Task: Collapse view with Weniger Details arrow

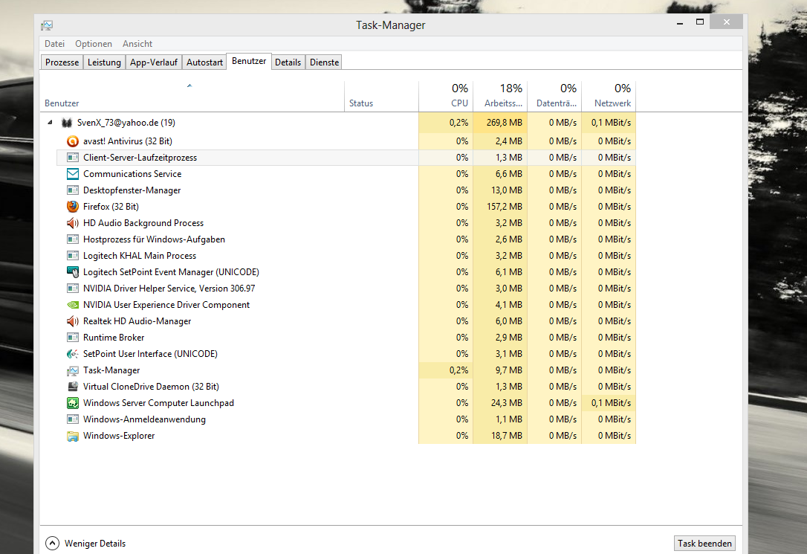Action: point(52,543)
